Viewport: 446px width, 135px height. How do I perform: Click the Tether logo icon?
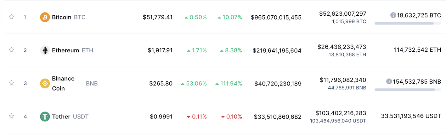(45, 117)
